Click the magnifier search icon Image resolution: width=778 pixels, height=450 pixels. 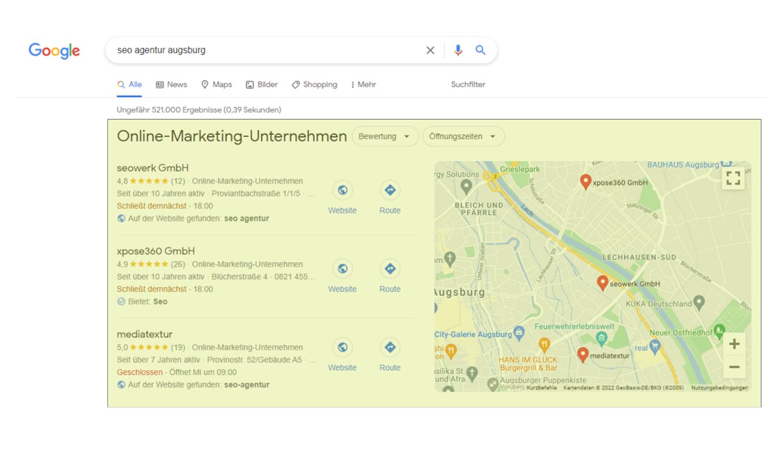click(x=480, y=50)
